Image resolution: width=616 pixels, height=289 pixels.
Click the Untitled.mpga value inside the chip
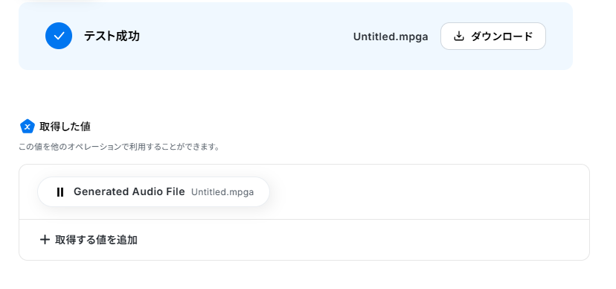coord(222,192)
